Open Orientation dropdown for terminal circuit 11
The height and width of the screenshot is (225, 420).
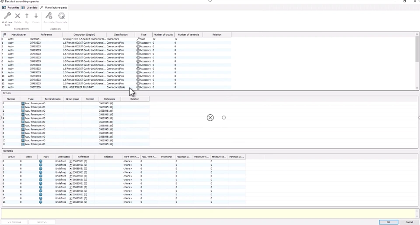point(71,202)
